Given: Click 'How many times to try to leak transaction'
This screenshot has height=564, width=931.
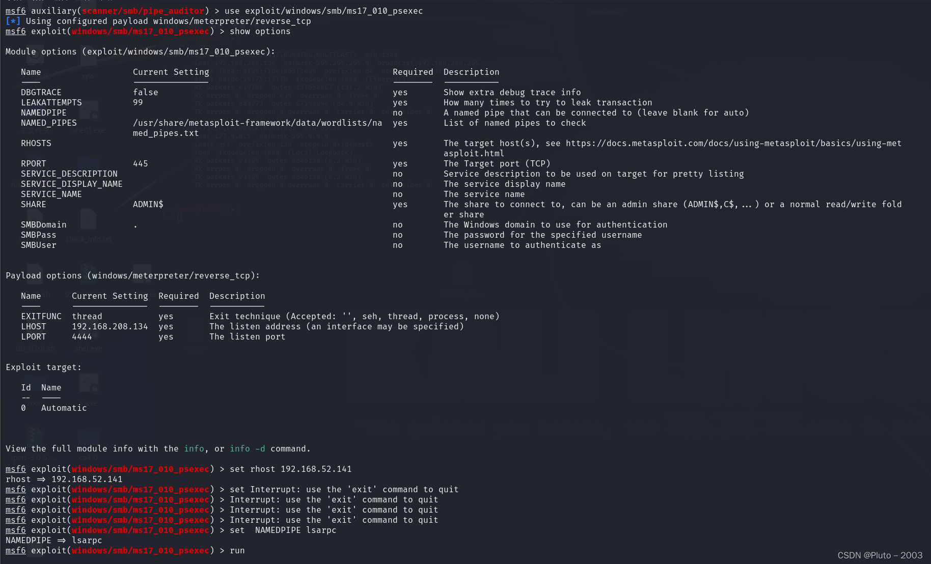Looking at the screenshot, I should point(548,103).
